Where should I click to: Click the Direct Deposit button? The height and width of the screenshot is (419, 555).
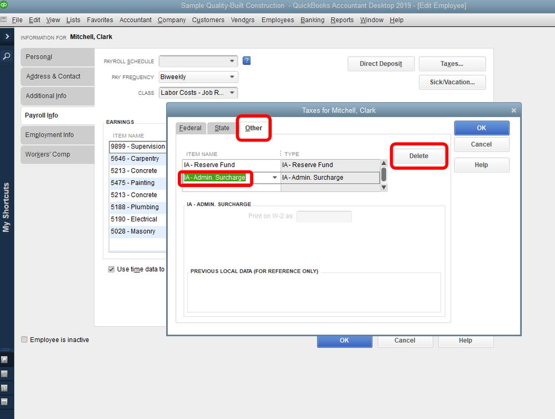click(x=381, y=64)
